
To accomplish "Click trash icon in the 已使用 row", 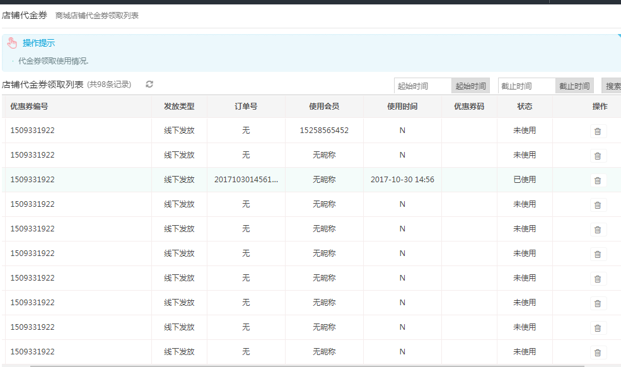I will [x=598, y=180].
